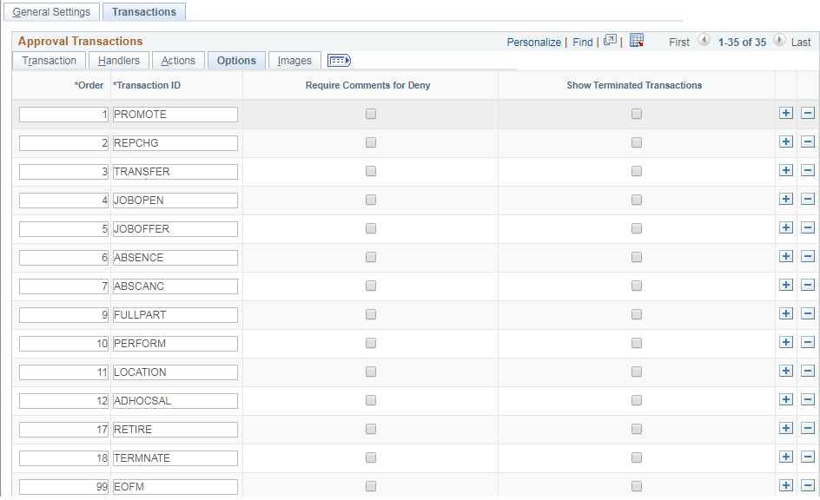The height and width of the screenshot is (500, 820).
Task: Add a row below PERFORM
Action: click(x=786, y=342)
